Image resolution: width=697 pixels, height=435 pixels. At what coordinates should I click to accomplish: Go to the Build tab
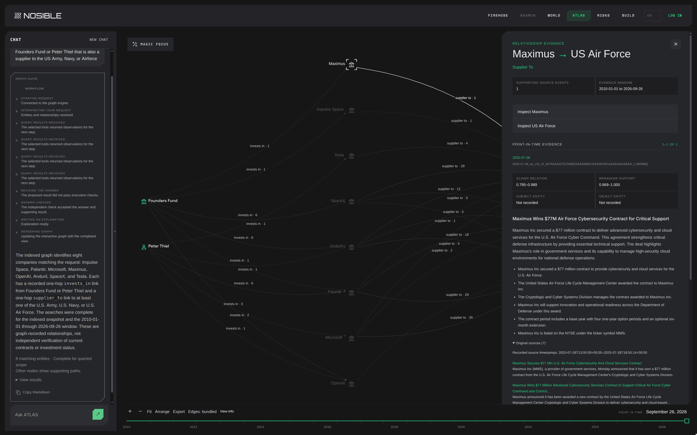coord(628,15)
